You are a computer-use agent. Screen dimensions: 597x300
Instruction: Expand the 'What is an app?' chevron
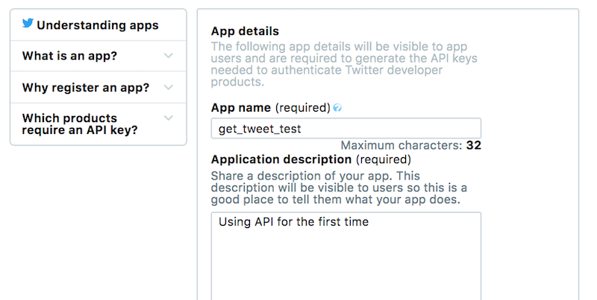pyautogui.click(x=169, y=56)
